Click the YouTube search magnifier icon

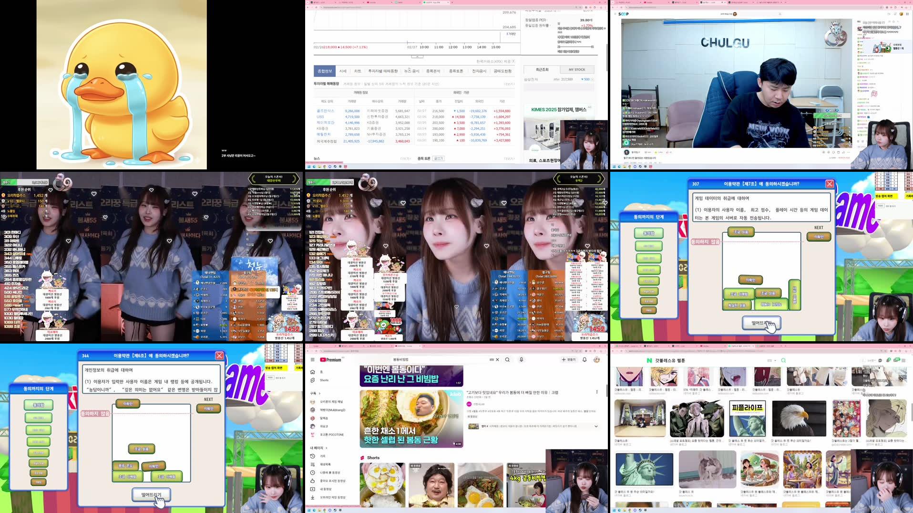(507, 359)
